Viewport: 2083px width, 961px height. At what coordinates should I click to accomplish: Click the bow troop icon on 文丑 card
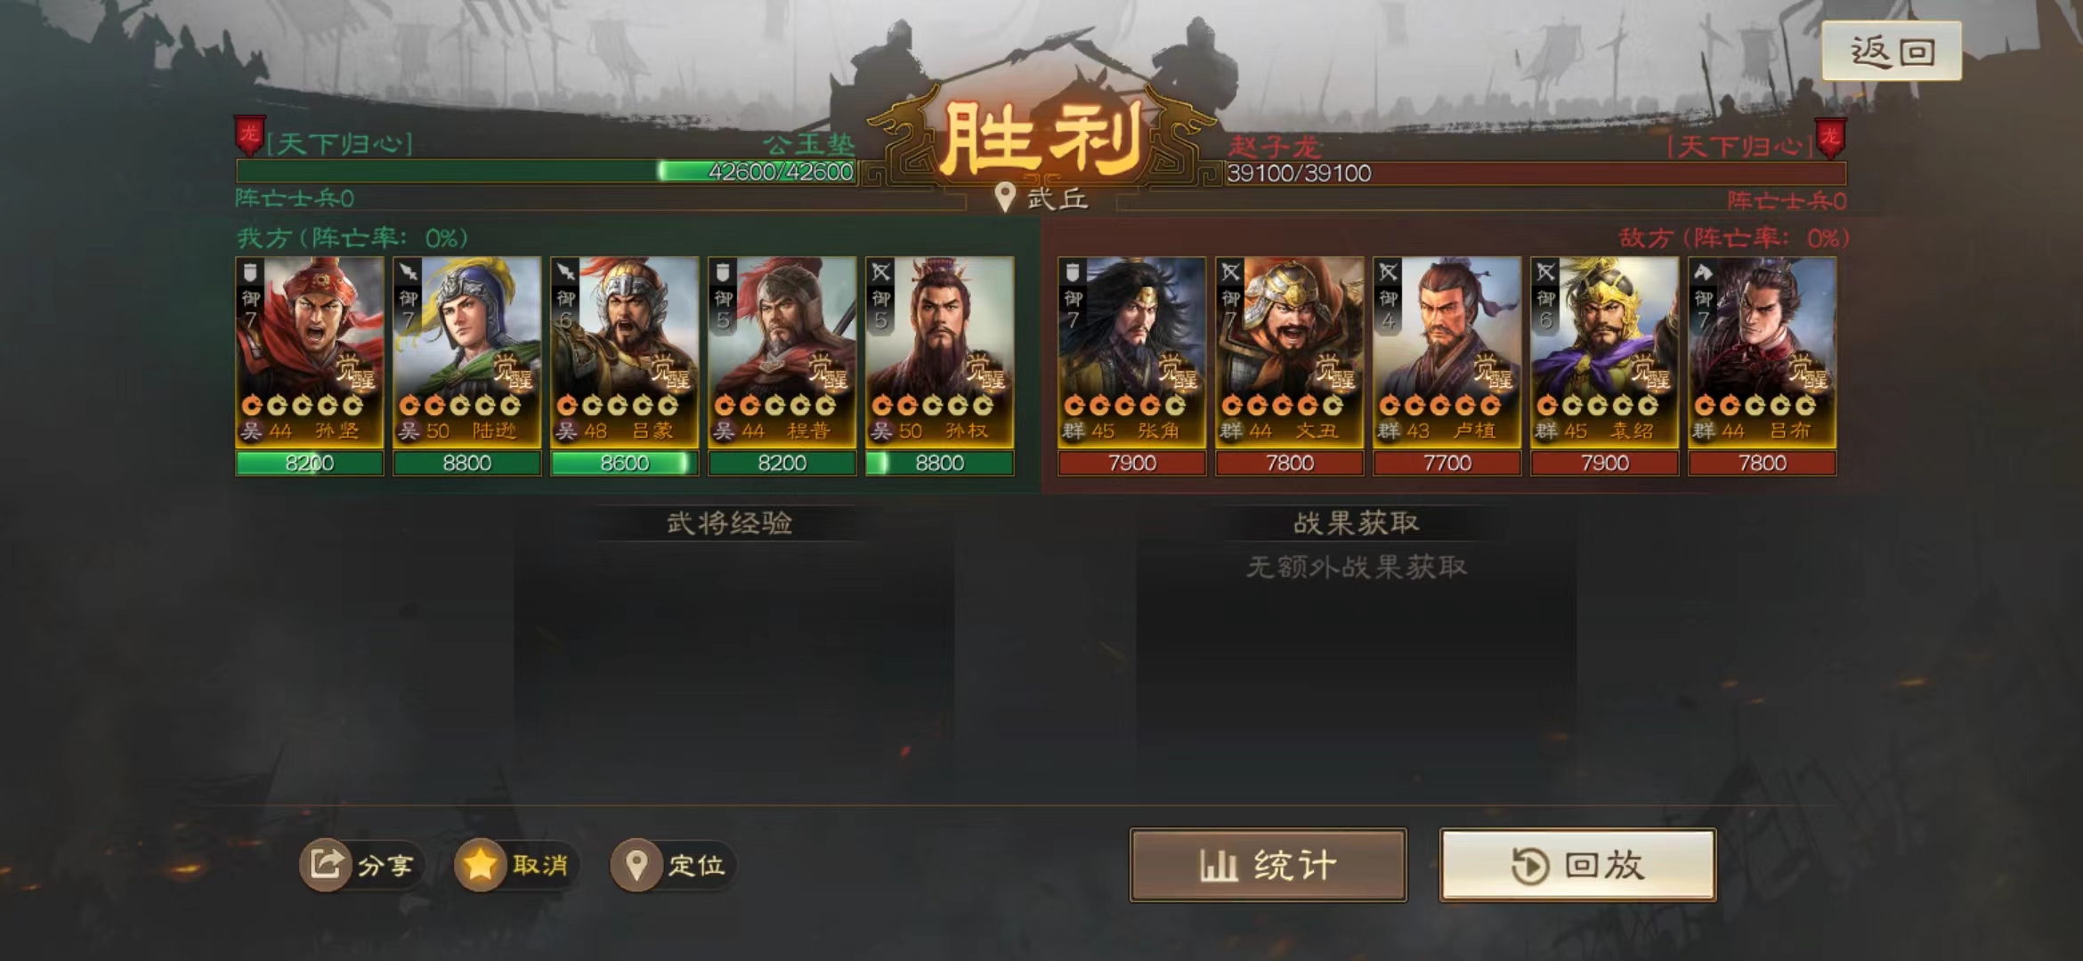point(1231,272)
